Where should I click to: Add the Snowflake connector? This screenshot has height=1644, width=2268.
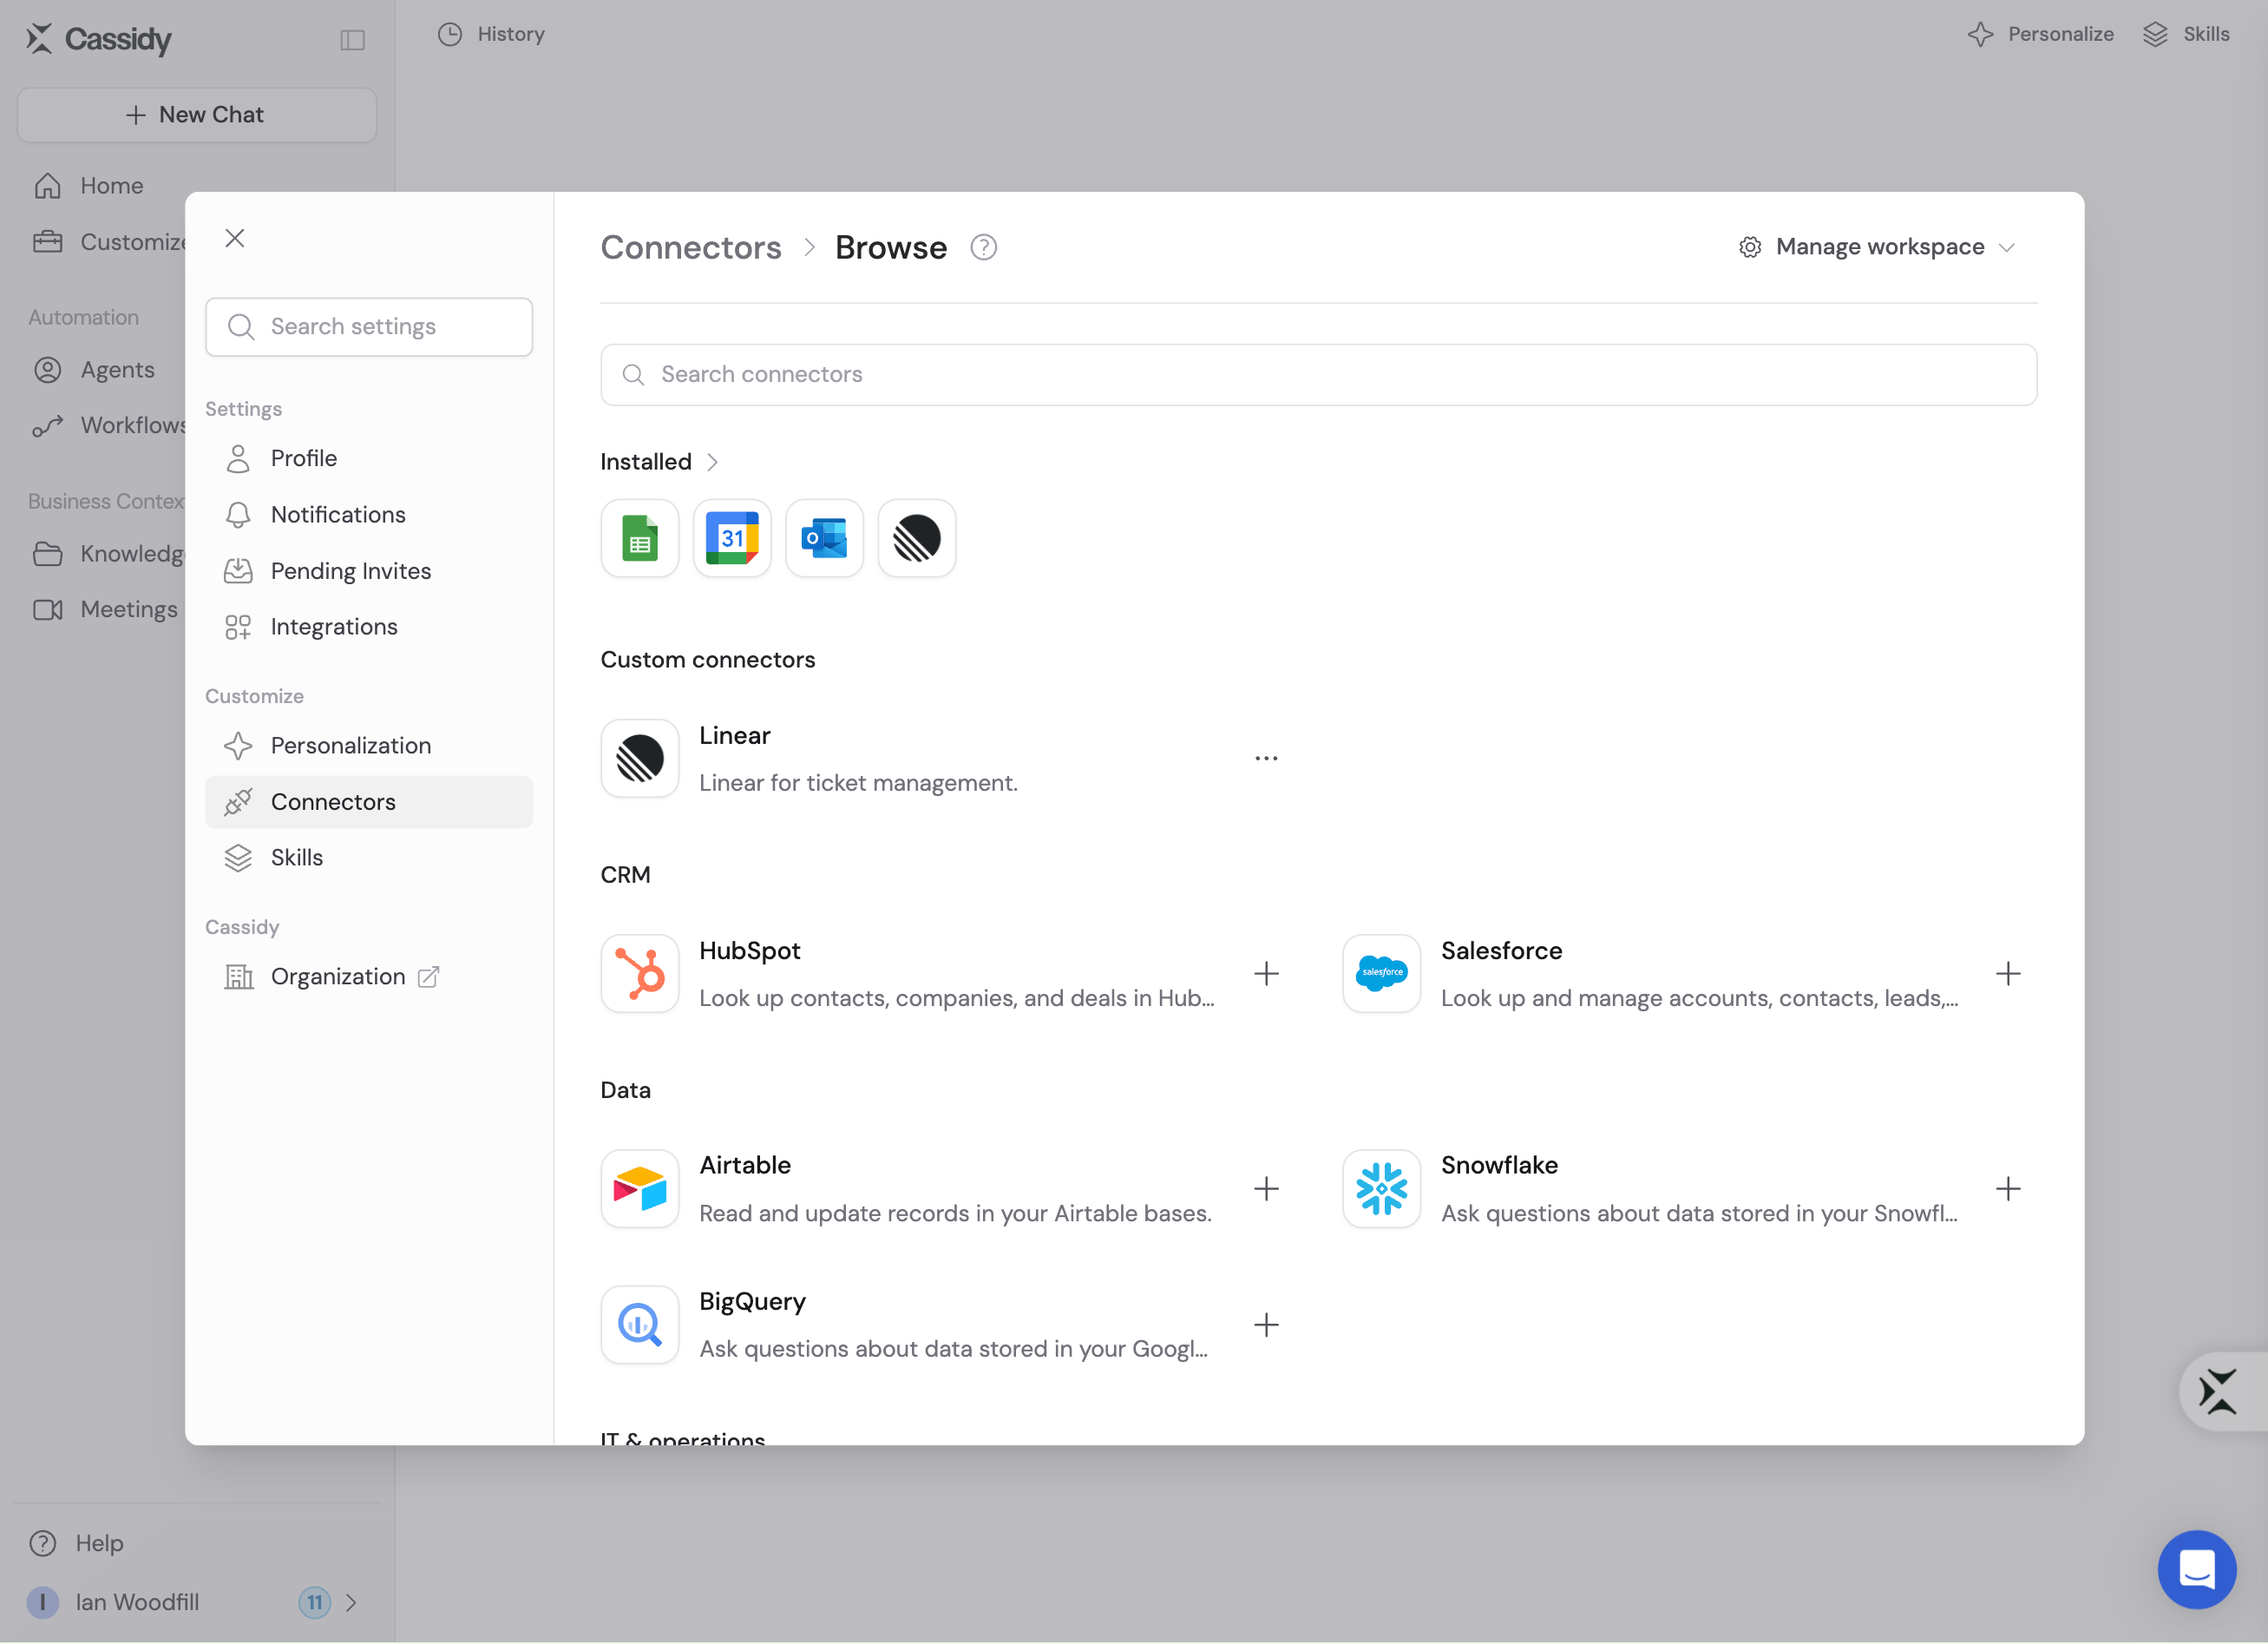pyautogui.click(x=2008, y=1188)
